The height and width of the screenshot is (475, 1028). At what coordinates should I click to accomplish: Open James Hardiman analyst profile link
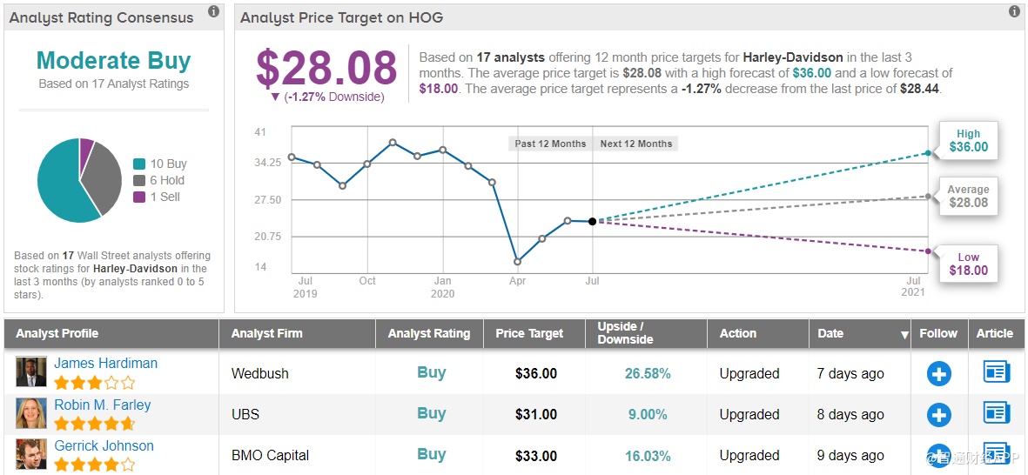coord(105,364)
